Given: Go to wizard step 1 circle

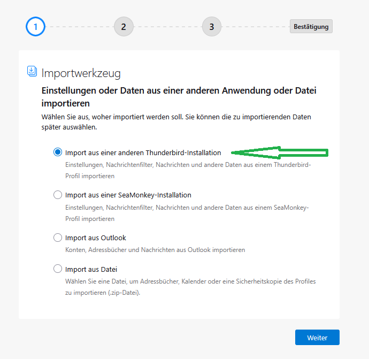Looking at the screenshot, I should [35, 27].
